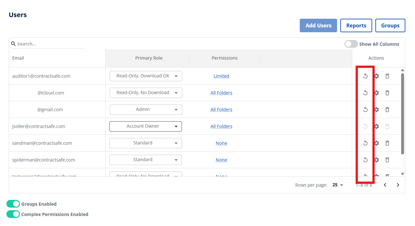Go to next page arrow
The height and width of the screenshot is (226, 415).
pos(398,185)
